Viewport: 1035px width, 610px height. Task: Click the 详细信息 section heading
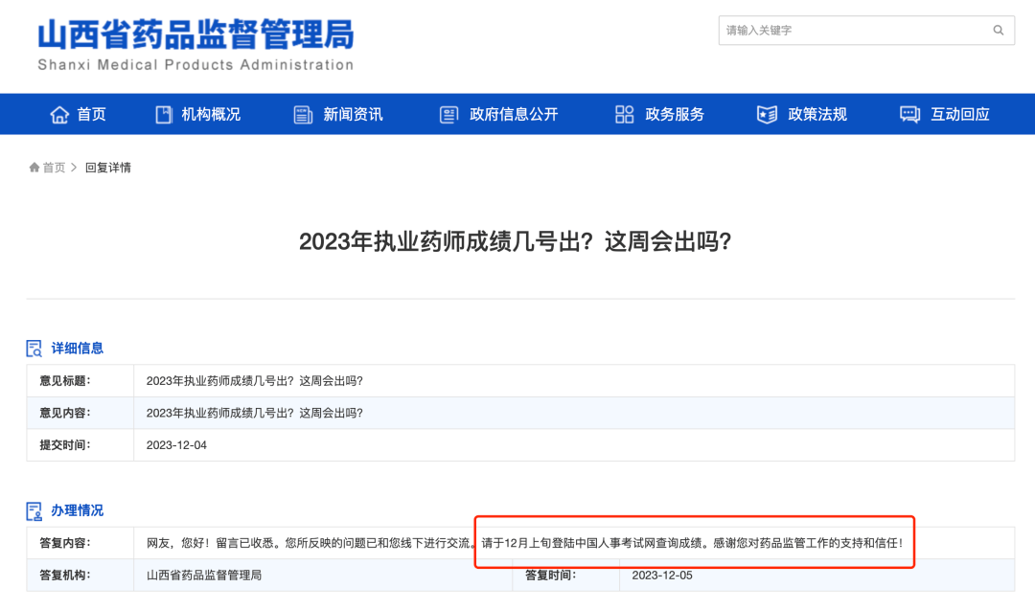[78, 349]
